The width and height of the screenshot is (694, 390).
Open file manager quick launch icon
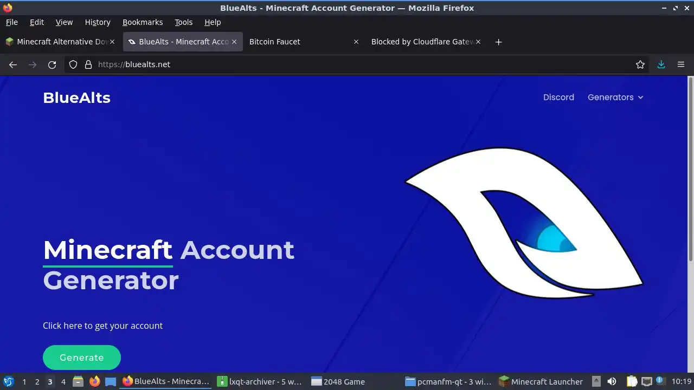[x=78, y=382]
